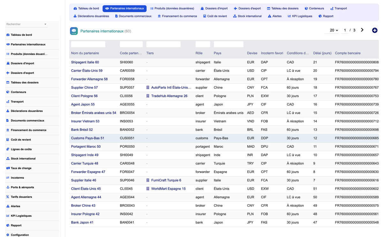Open linked tier WorldMart Espagne 15

click(168, 189)
